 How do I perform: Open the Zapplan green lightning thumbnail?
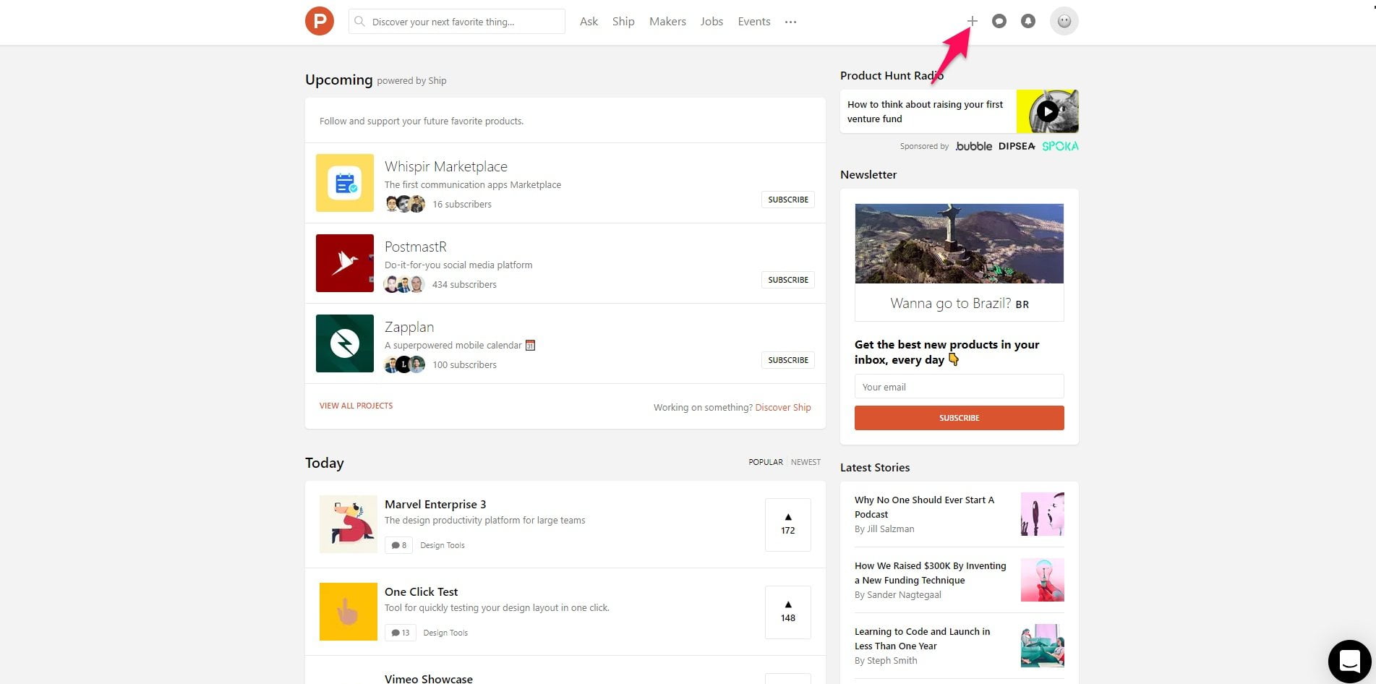pyautogui.click(x=345, y=343)
